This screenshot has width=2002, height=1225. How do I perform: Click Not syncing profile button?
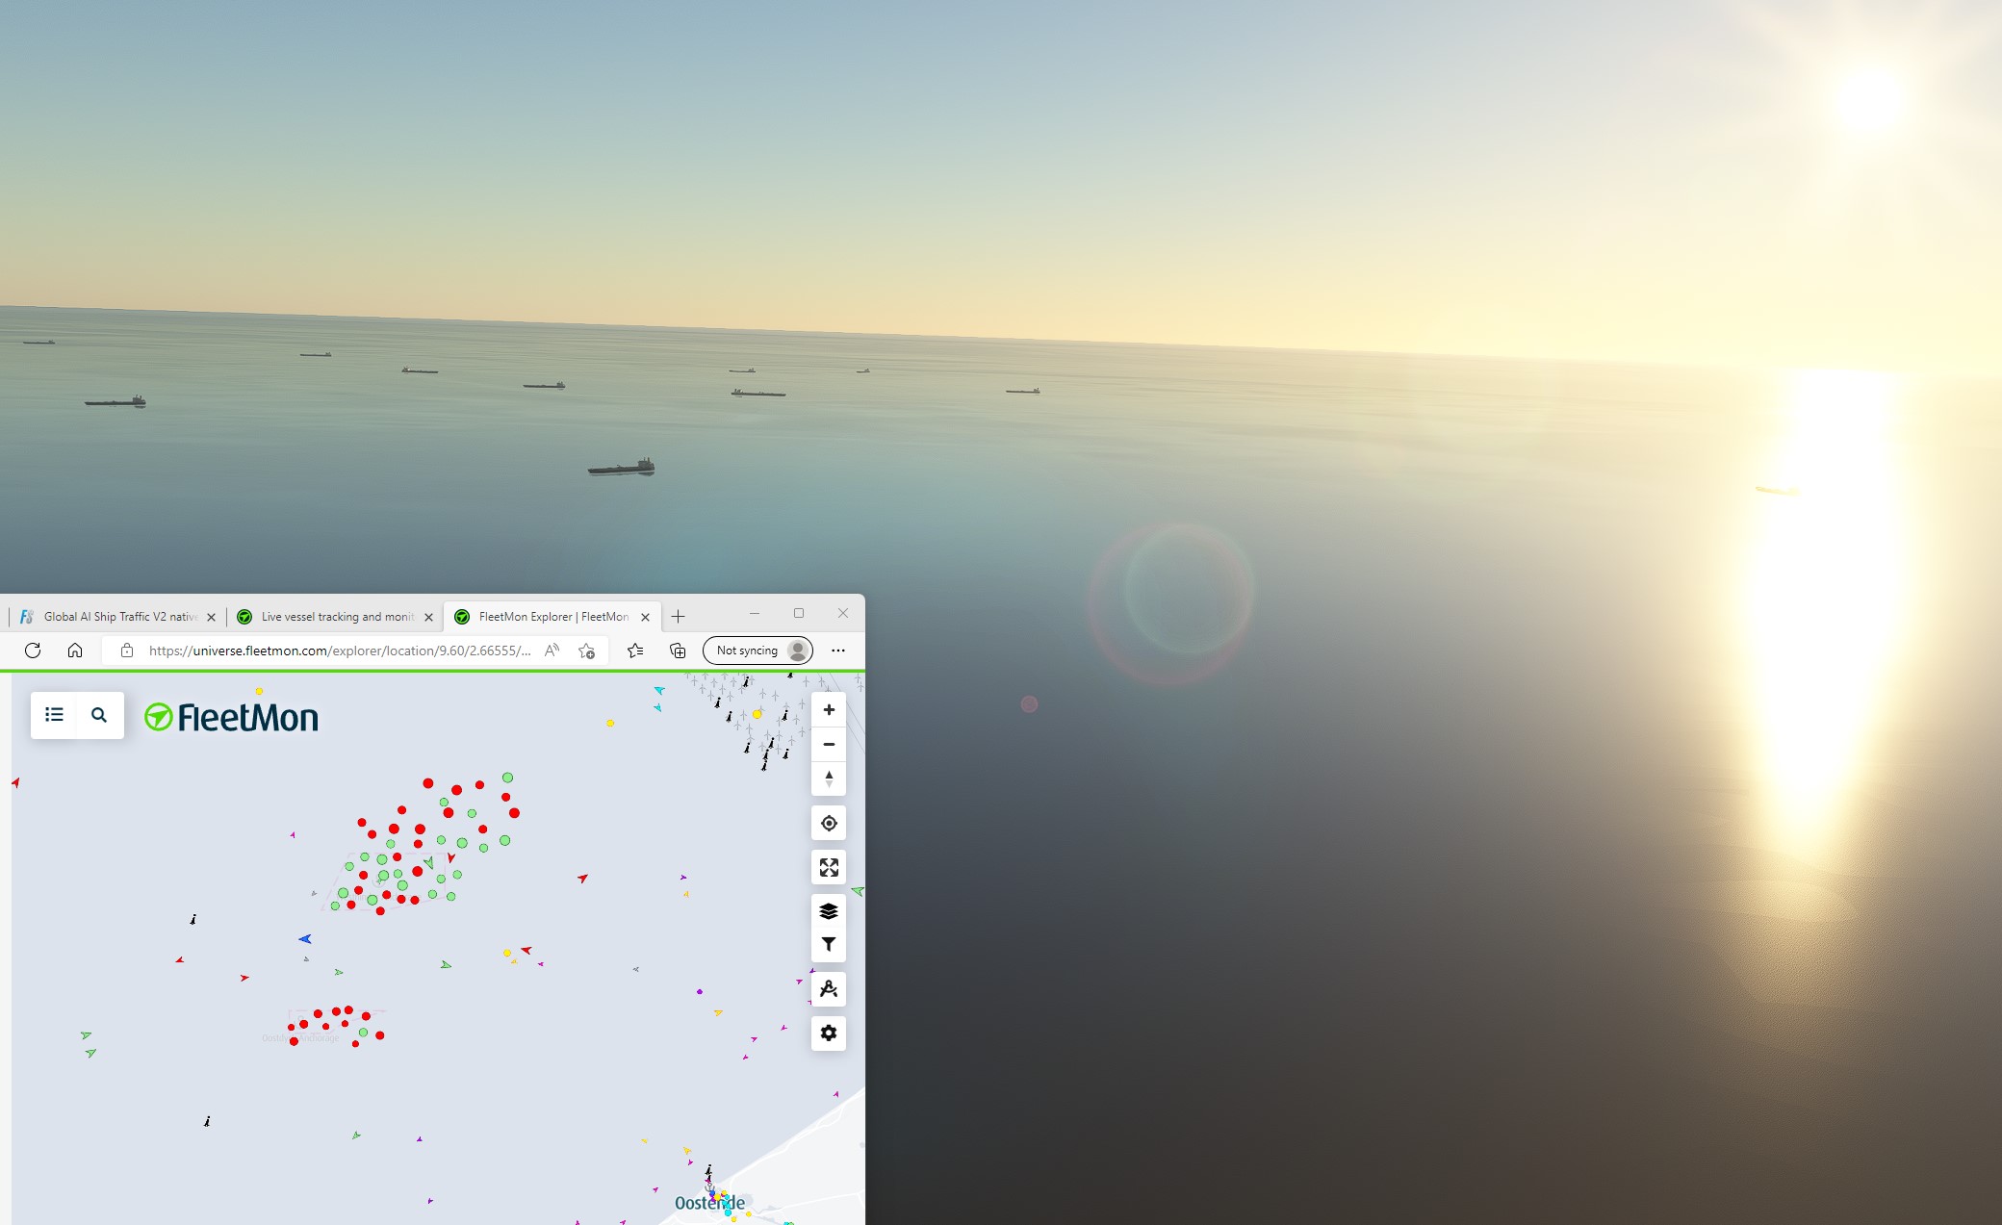(757, 651)
